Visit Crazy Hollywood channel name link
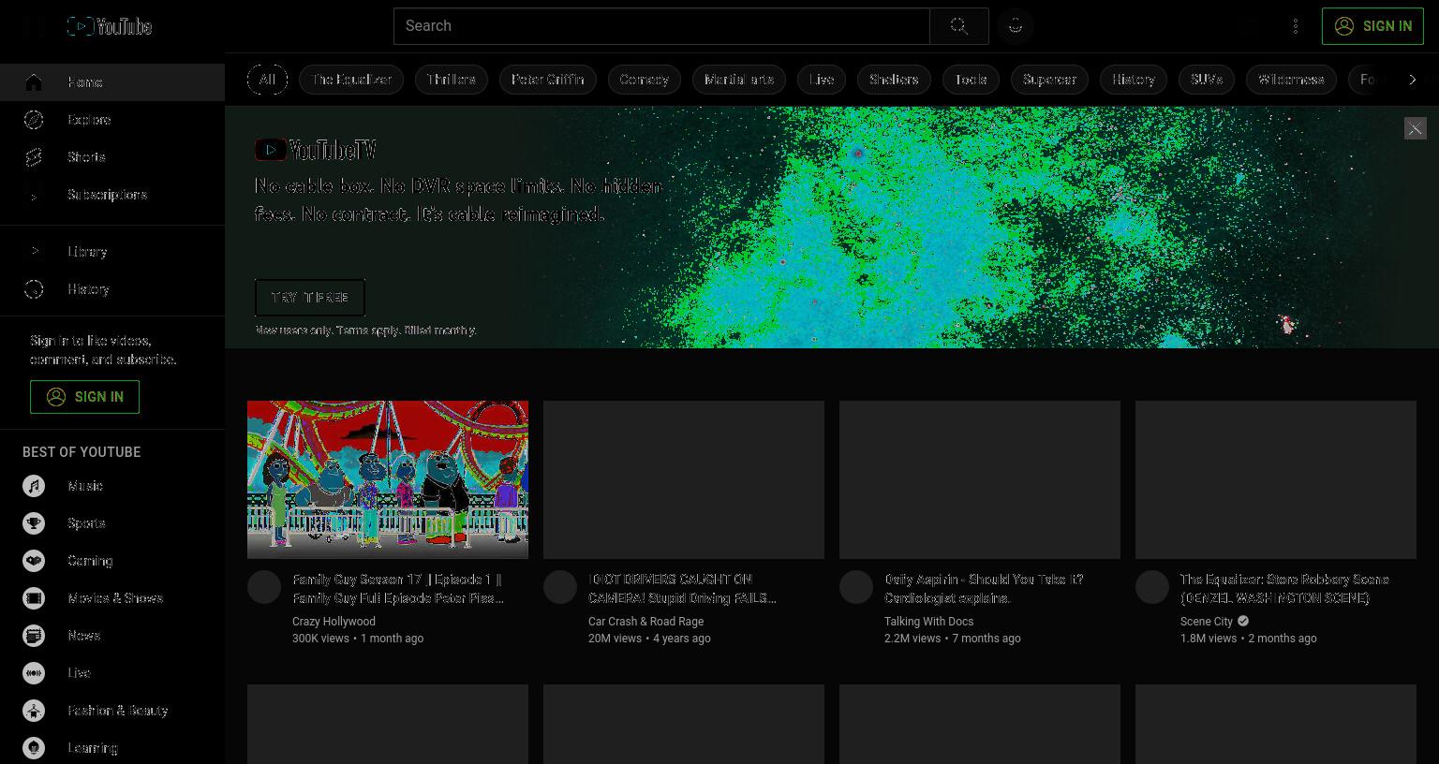The image size is (1439, 764). (334, 622)
